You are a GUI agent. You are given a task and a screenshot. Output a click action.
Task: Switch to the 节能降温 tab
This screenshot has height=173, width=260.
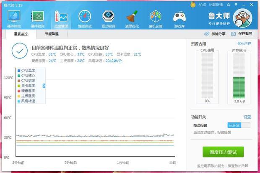pyautogui.click(x=52, y=34)
